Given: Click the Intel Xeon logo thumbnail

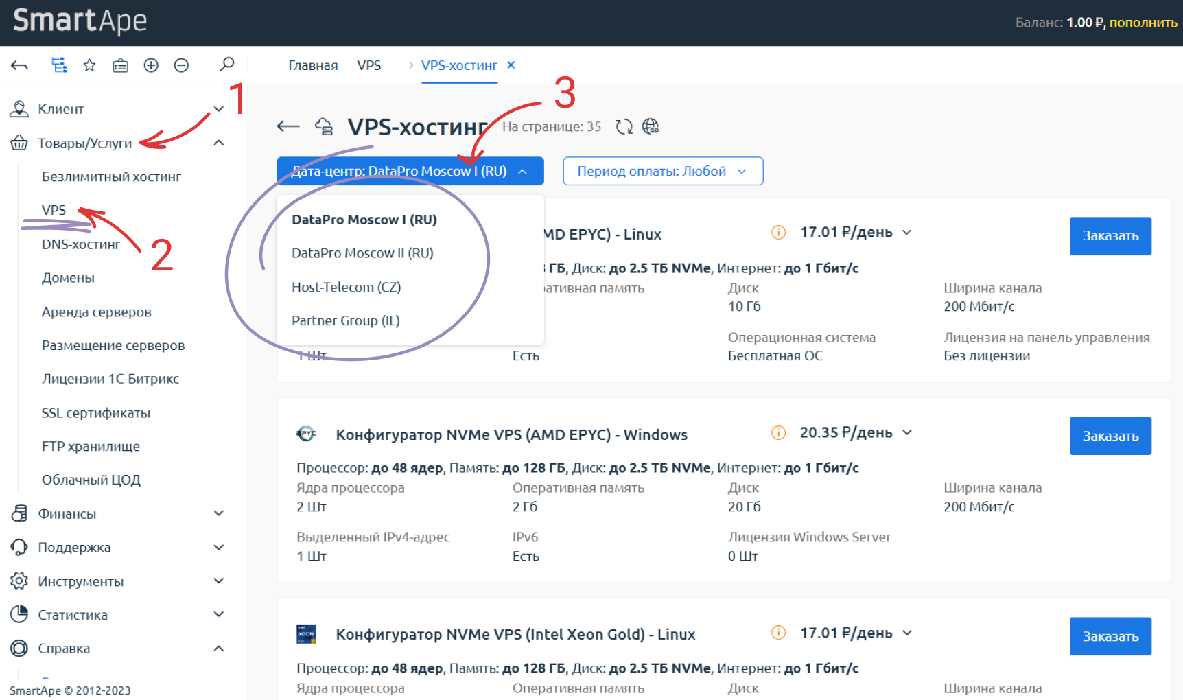Looking at the screenshot, I should click(306, 633).
